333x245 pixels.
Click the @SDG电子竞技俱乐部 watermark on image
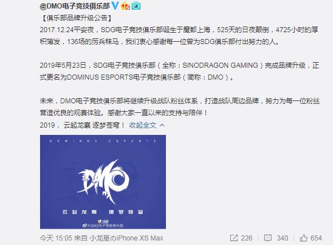click(x=103, y=225)
